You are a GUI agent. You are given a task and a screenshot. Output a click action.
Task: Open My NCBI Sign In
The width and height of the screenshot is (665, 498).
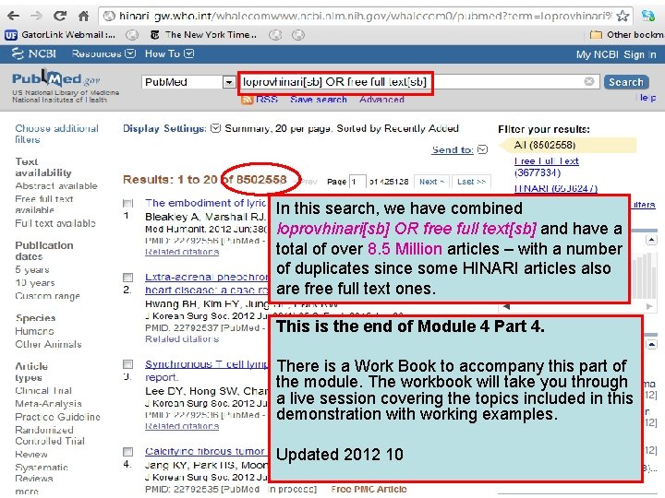(x=616, y=54)
